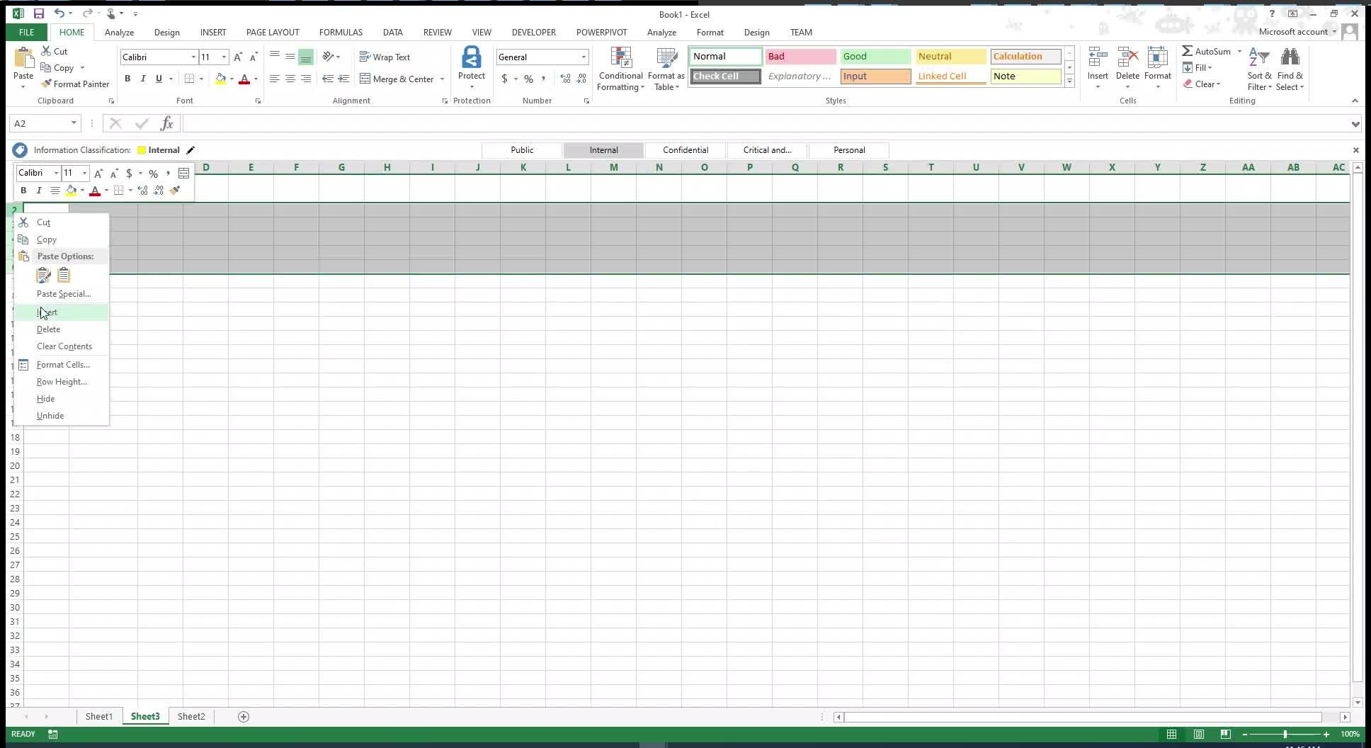Click the ribbon Fill Color bucket

click(x=220, y=79)
